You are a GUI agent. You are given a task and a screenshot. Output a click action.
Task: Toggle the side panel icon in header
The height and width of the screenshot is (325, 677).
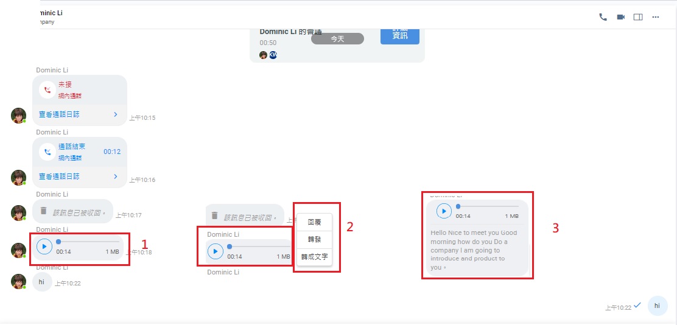[x=638, y=17]
